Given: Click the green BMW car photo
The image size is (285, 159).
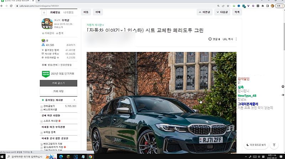Looking at the screenshot, I should 161,103.
